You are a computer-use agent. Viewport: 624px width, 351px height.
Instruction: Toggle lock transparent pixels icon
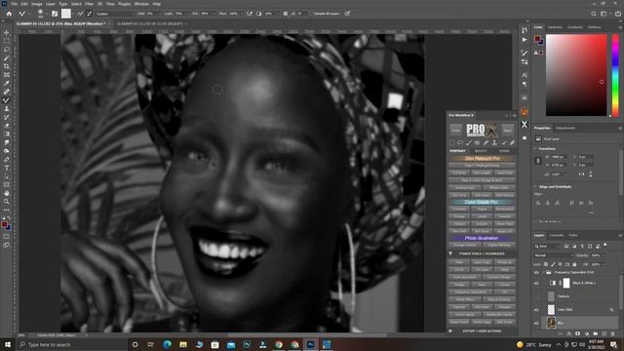[x=546, y=264]
